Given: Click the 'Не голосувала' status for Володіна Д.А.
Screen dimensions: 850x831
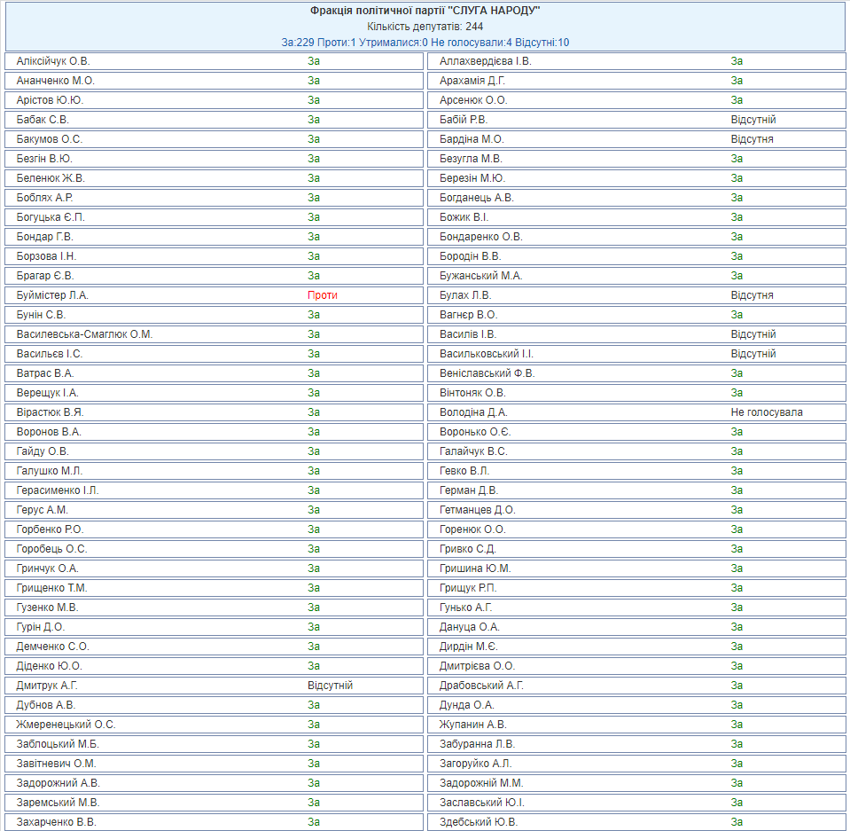Looking at the screenshot, I should pos(767,412).
